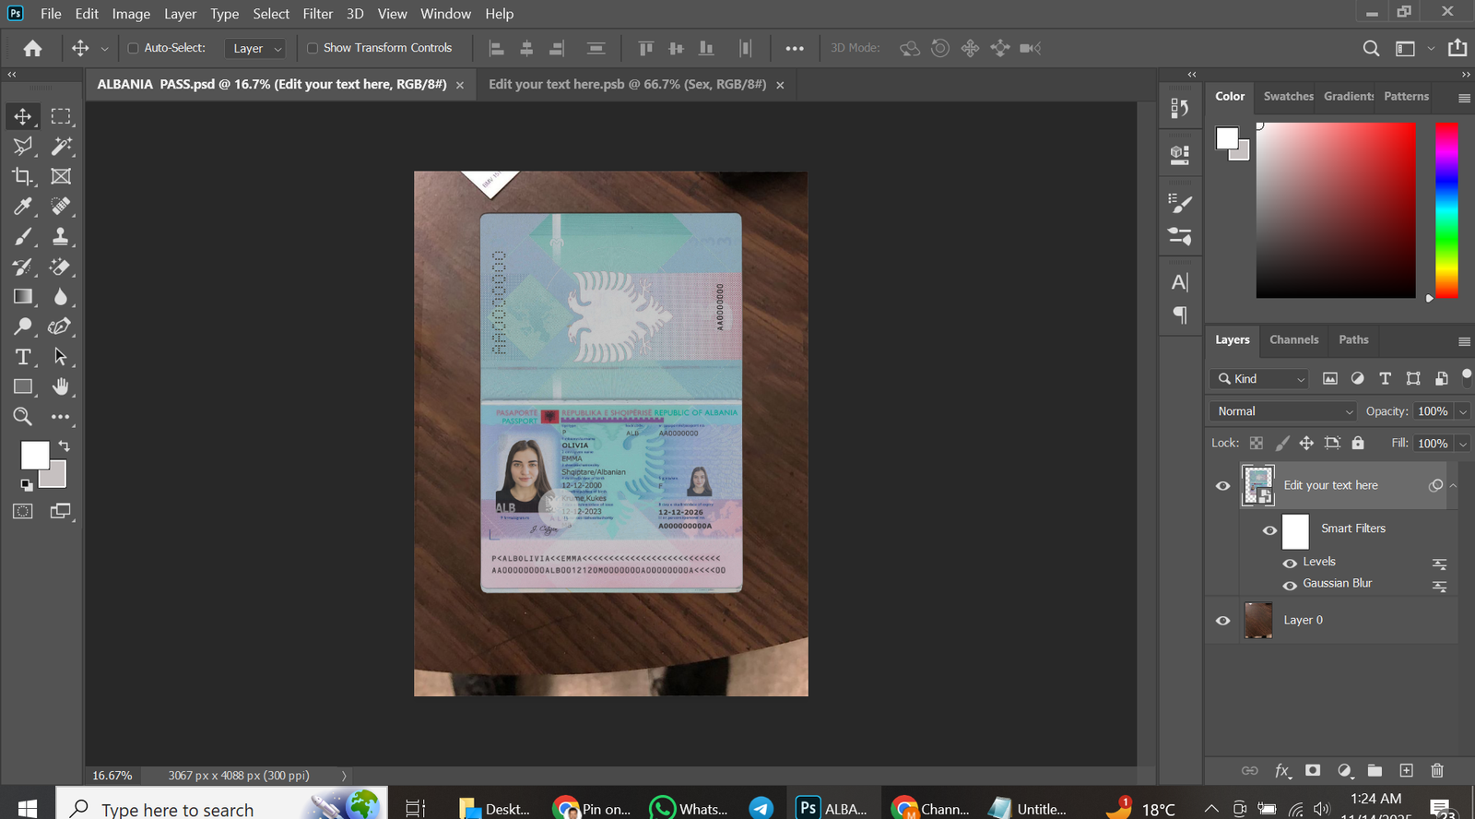Screen dimensions: 1475x819
Task: Select the Move tool
Action: pyautogui.click(x=23, y=116)
